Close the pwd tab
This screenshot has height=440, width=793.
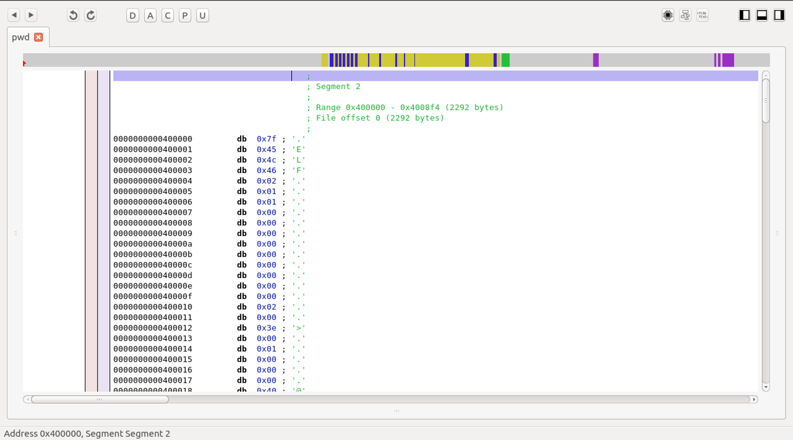tap(38, 37)
